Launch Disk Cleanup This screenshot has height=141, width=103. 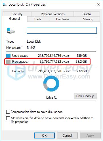[x=85, y=96]
